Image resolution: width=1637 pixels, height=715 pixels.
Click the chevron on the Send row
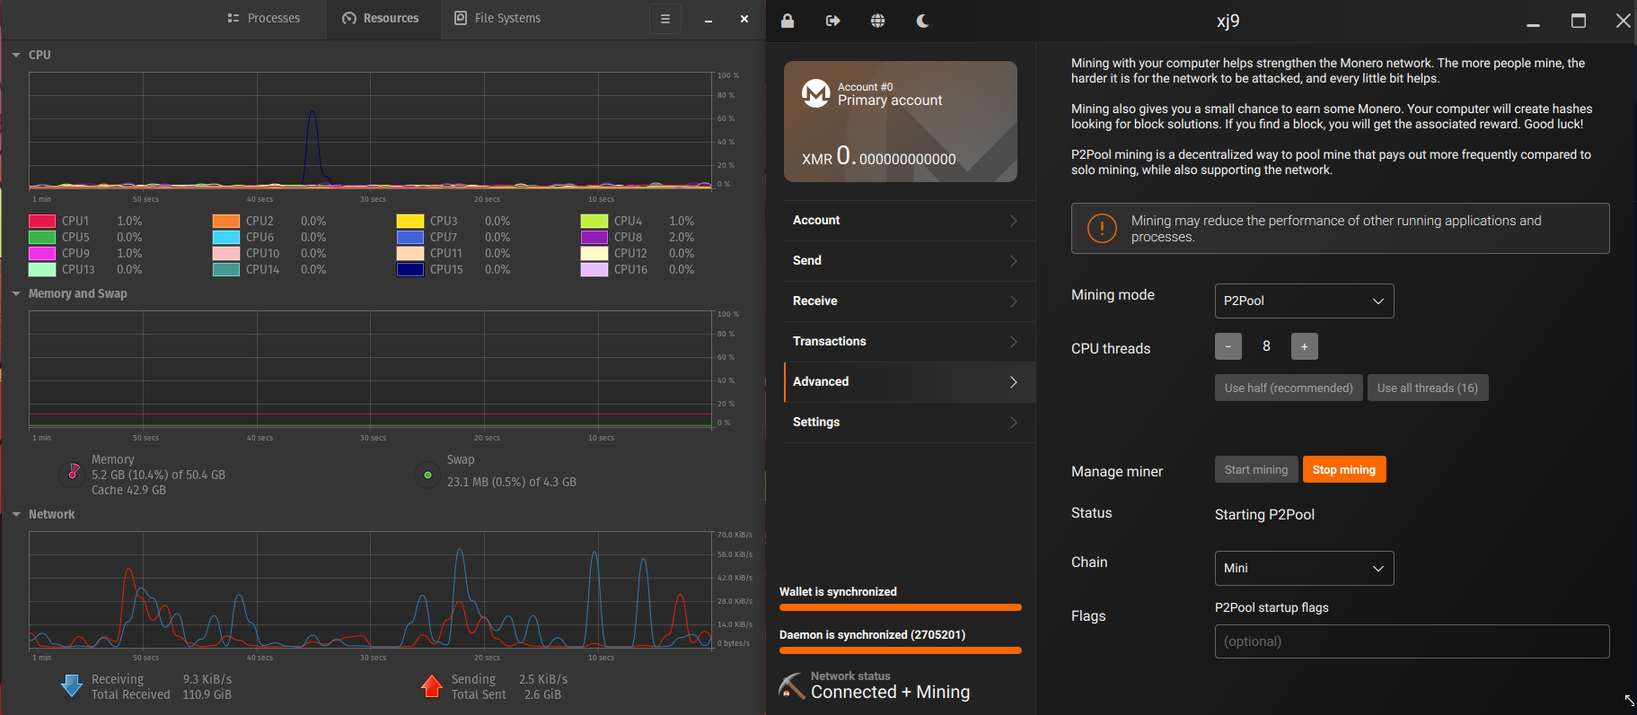pyautogui.click(x=1014, y=261)
